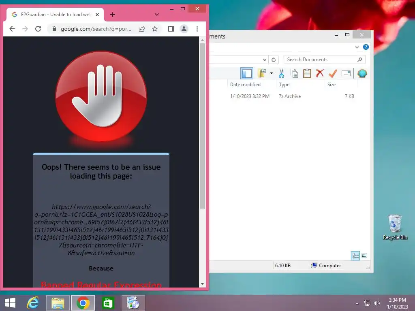The image size is (415, 311).
Task: Expand dropdown arrow beside the folder icon
Action: click(272, 73)
